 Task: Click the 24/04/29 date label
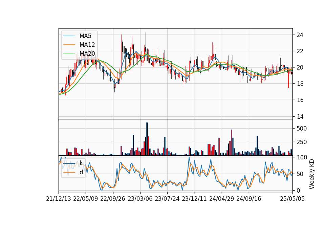[x=221, y=199]
